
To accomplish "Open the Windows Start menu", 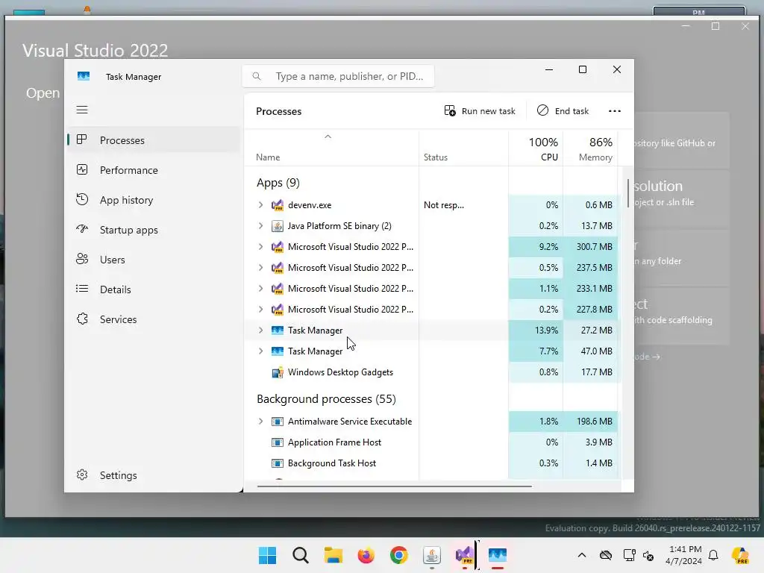I will [268, 555].
